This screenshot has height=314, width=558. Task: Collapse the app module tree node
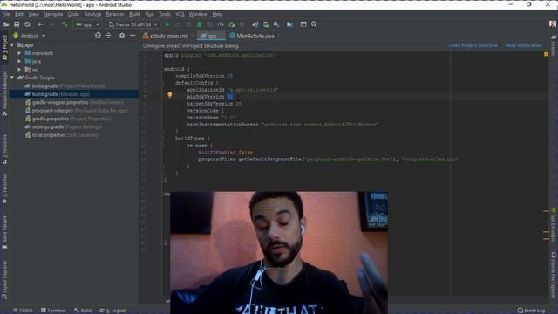click(12, 45)
